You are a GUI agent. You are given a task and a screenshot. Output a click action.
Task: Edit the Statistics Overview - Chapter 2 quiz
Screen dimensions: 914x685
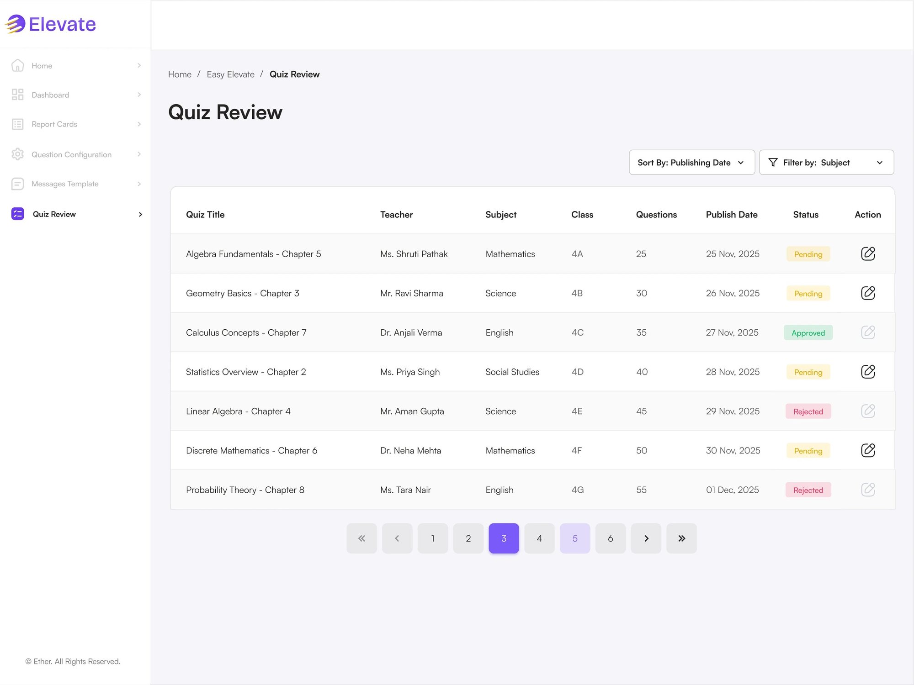868,371
